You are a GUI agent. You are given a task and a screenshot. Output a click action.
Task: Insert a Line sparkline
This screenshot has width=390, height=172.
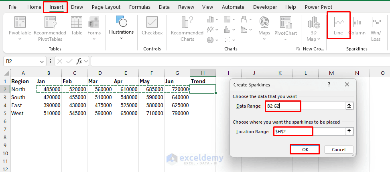tap(338, 26)
